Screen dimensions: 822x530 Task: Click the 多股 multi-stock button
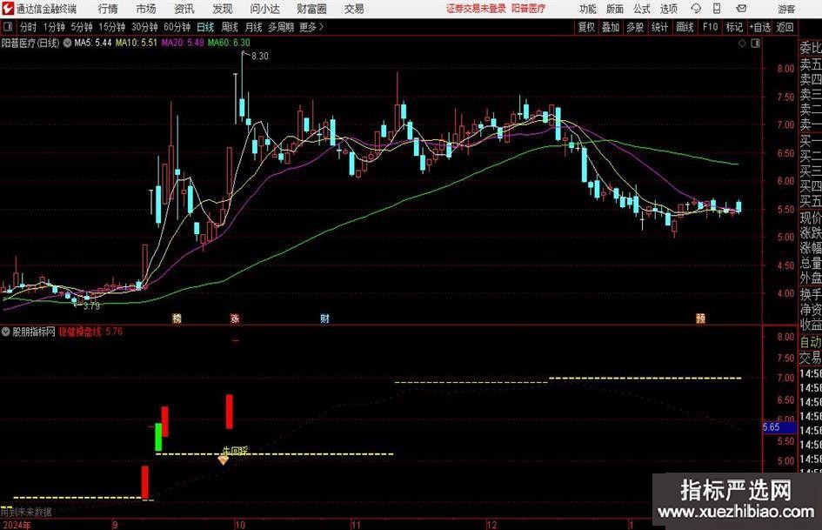[635, 27]
